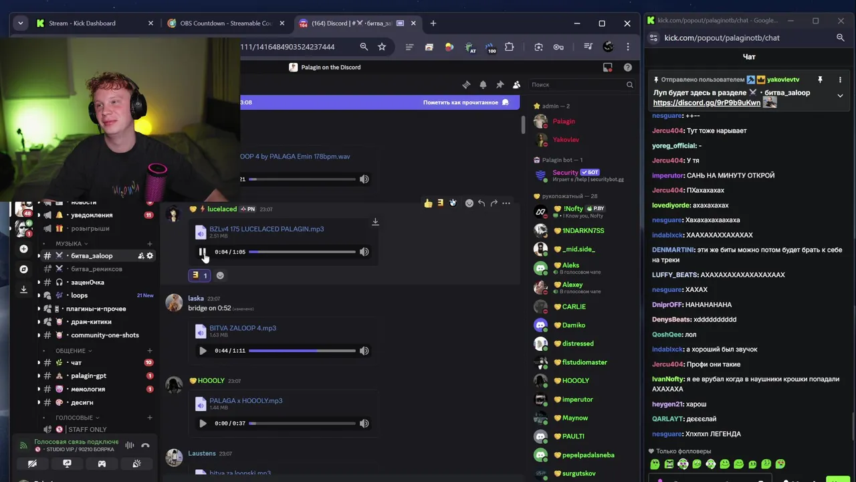This screenshot has height=482, width=856.
Task: Seek in BZLv4 175 LUCELACED progress bar
Action: click(x=302, y=252)
